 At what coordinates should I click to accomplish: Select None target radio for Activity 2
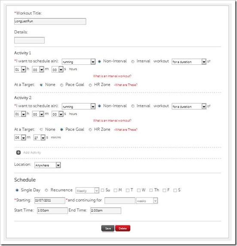tap(41, 129)
